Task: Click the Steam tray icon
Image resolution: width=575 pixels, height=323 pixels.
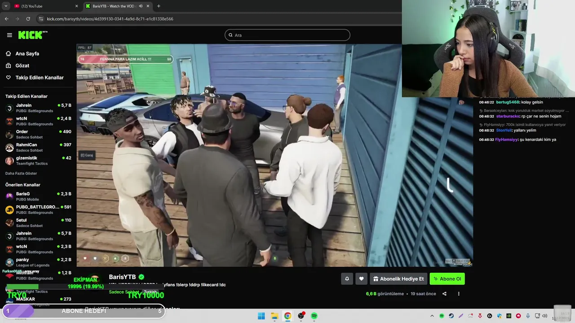Action: click(451, 316)
